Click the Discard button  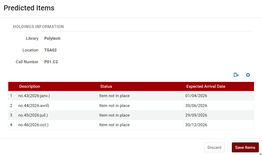pyautogui.click(x=214, y=148)
